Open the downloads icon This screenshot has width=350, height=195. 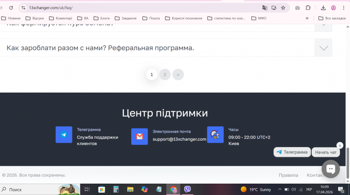(x=323, y=8)
